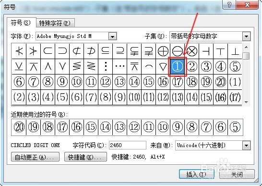262x186 pixels.
Task: Click the help question mark button
Action: [x=229, y=5]
